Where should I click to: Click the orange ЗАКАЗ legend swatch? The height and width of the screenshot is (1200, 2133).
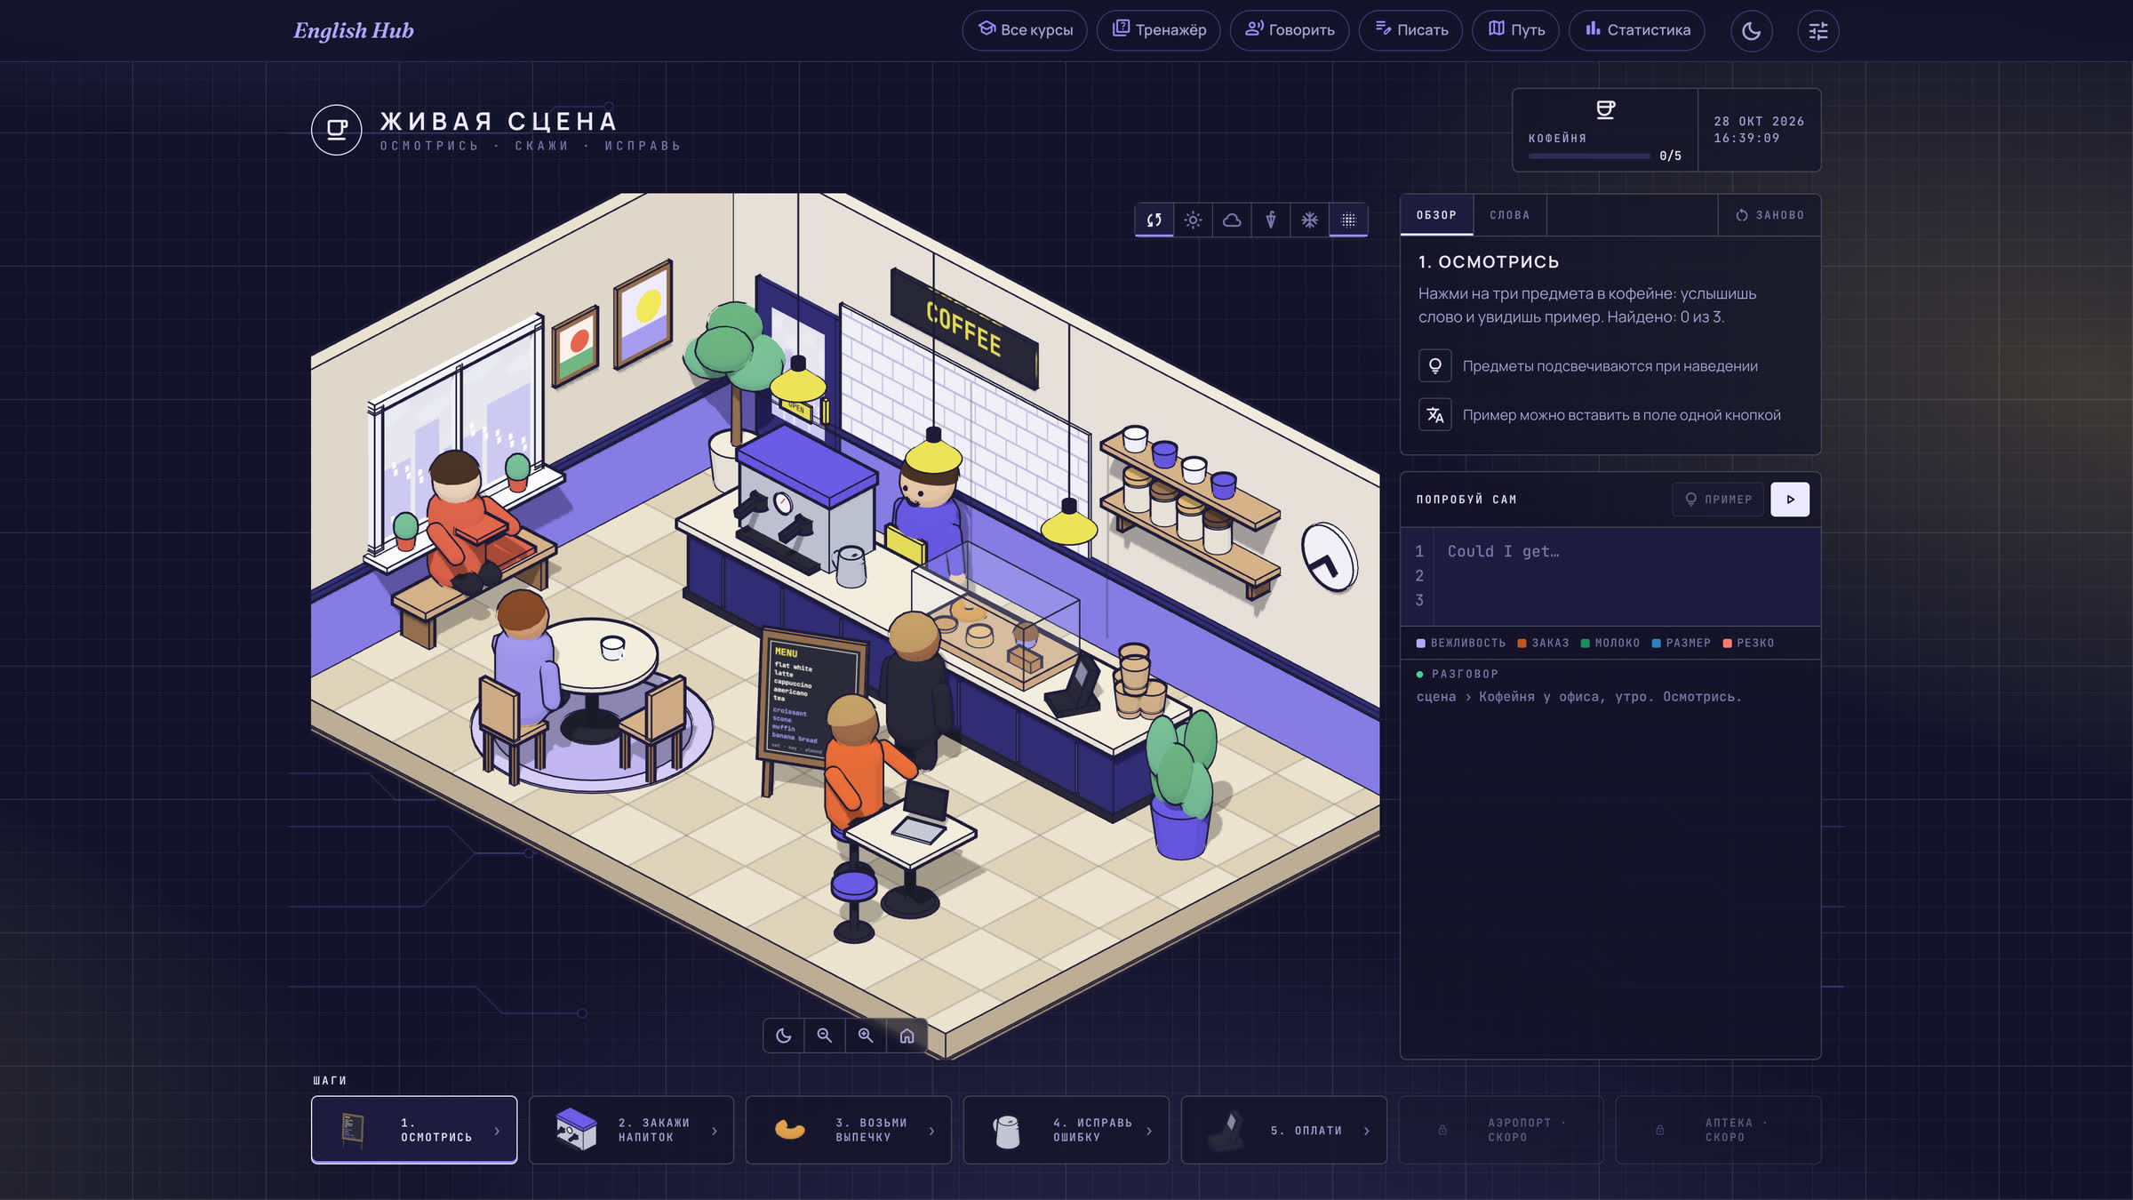point(1522,643)
